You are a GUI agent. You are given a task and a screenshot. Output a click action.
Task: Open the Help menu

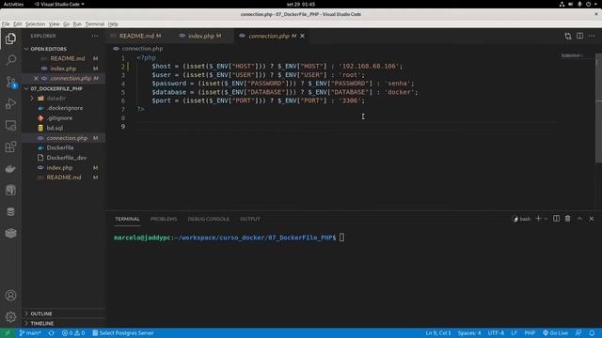[x=113, y=23]
